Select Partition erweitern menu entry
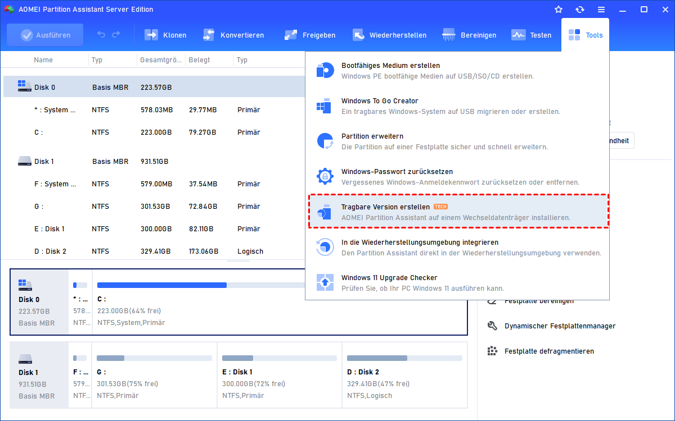Image resolution: width=675 pixels, height=421 pixels. (x=457, y=141)
